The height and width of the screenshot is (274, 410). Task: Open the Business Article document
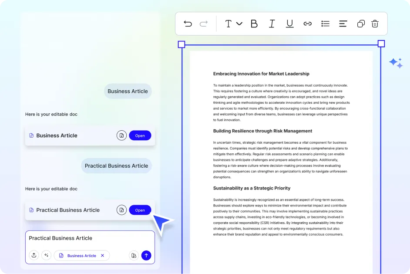click(x=140, y=135)
